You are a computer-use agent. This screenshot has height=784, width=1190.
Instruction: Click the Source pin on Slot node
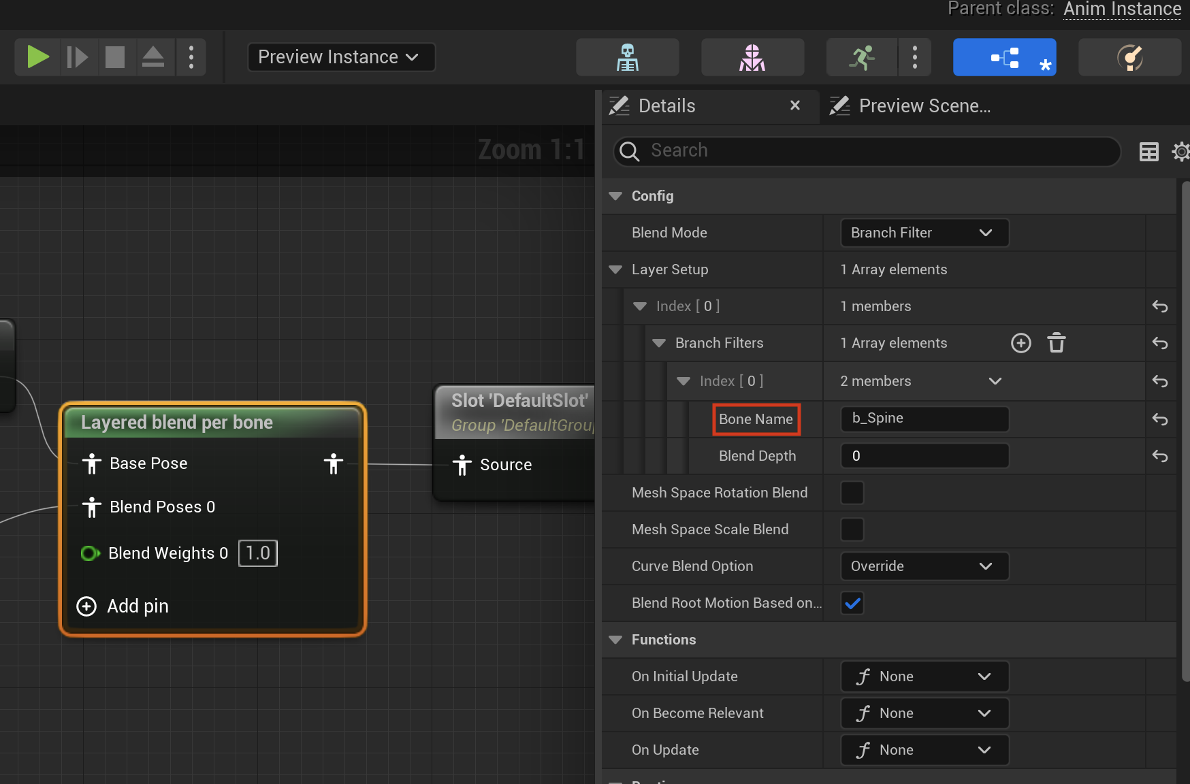(462, 465)
